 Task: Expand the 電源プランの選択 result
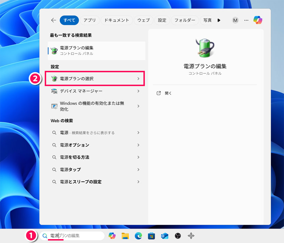coord(138,79)
